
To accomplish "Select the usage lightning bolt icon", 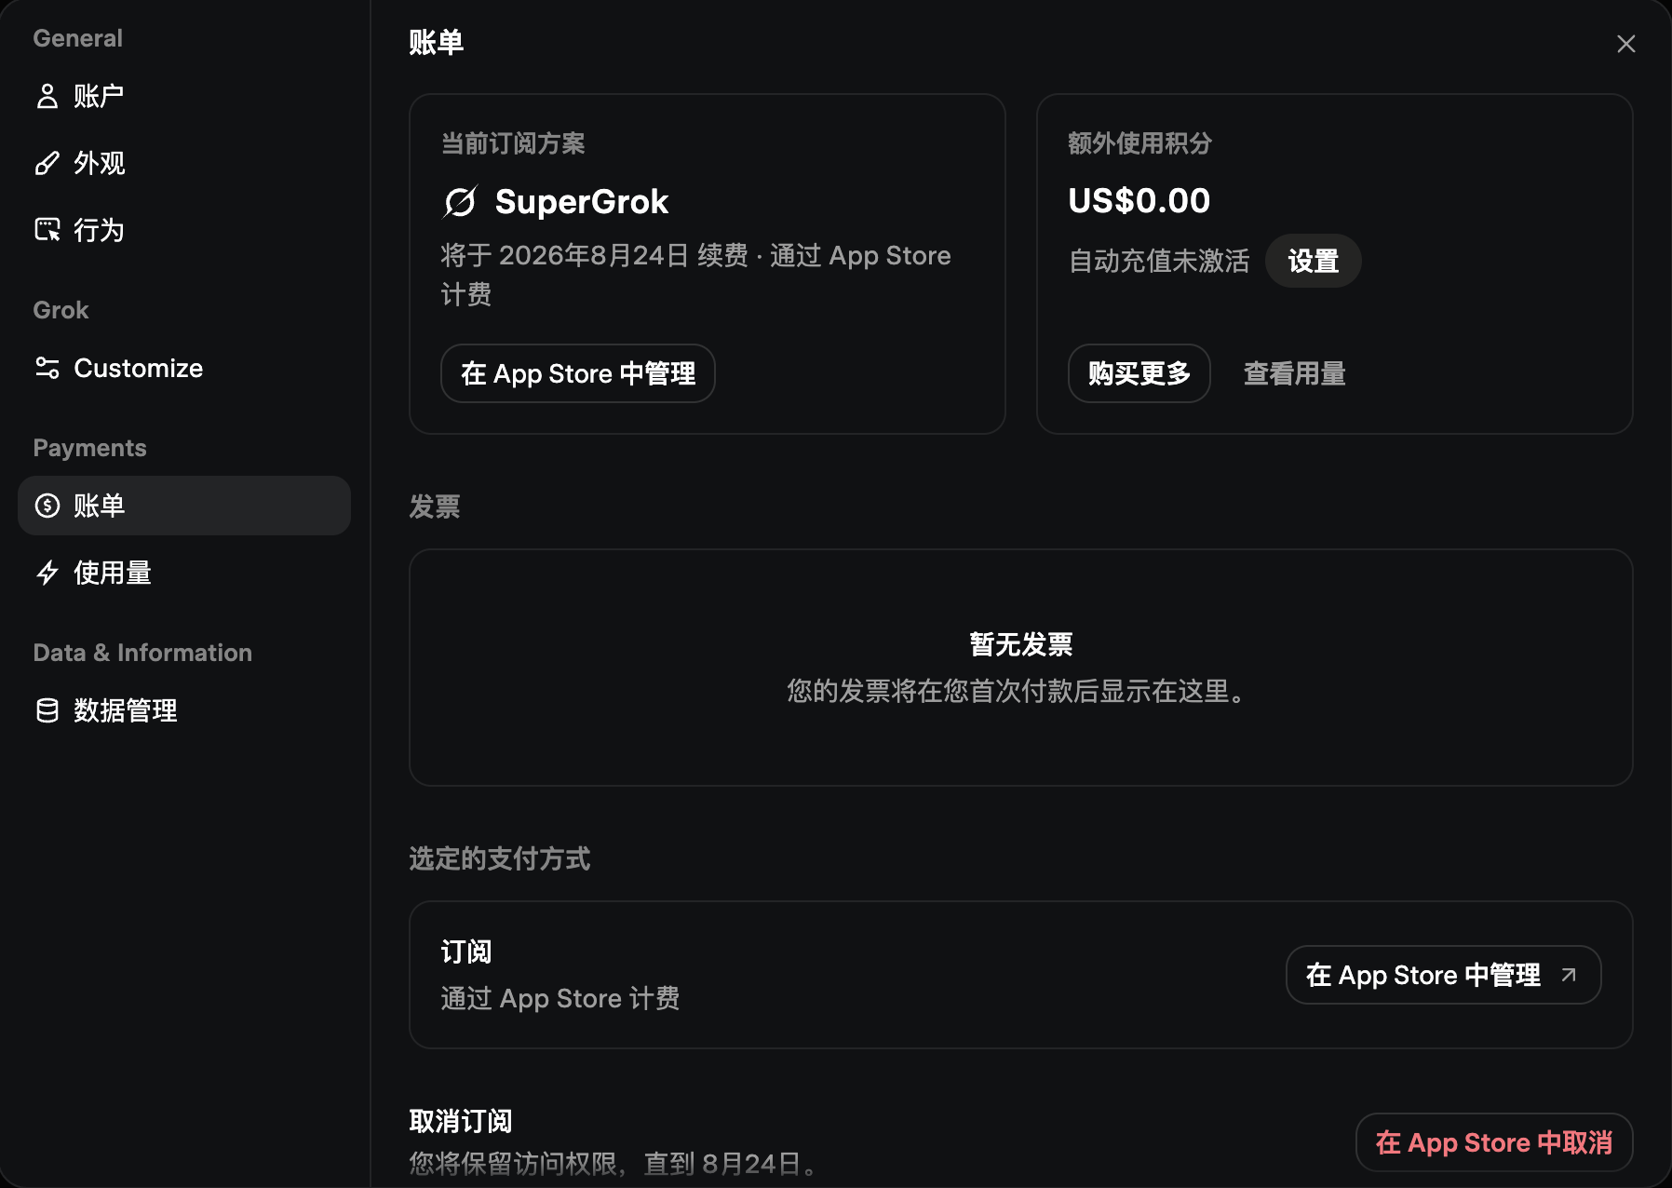I will (47, 573).
